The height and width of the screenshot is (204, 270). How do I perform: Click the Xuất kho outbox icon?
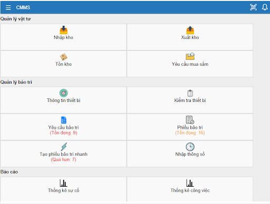(190, 30)
